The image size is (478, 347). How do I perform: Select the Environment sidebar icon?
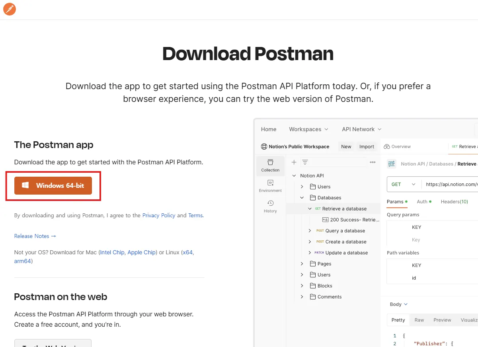[x=270, y=186]
